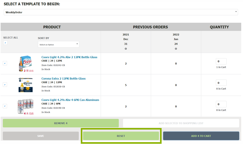Viewport: 243px width, 144px height.
Task: Click the PRODUCT column header
Action: pos(52,27)
